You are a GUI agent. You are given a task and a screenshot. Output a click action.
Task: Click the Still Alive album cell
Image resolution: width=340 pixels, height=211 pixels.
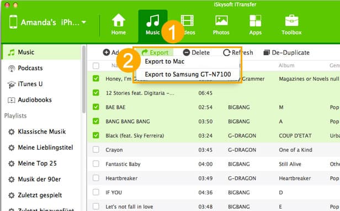[290, 164]
